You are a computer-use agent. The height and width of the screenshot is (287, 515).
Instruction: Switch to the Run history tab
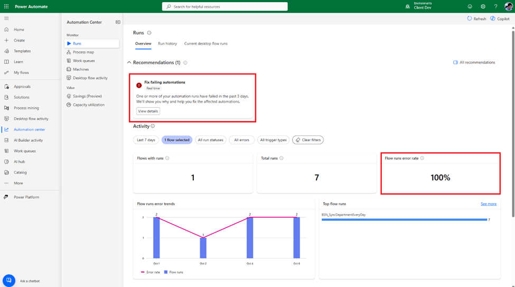pos(167,44)
